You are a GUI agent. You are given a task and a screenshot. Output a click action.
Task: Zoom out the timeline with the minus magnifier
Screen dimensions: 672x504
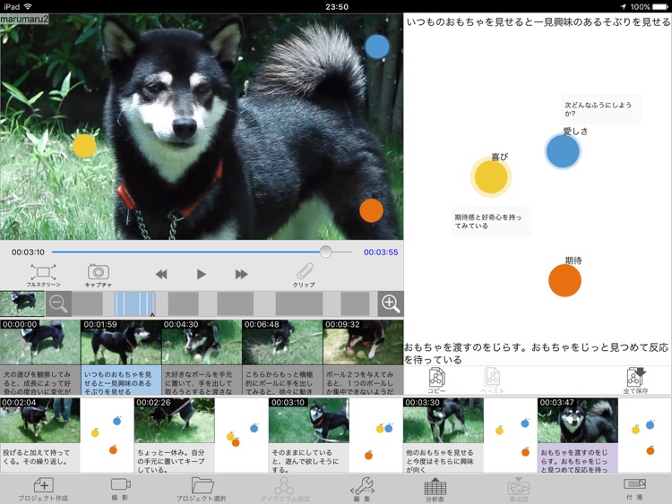(x=58, y=303)
